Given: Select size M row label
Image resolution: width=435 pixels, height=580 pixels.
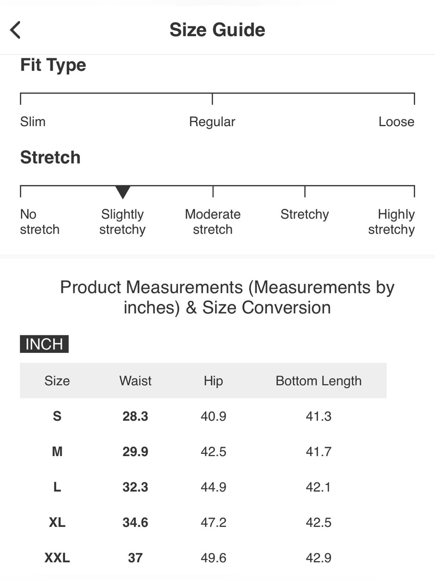Looking at the screenshot, I should [x=57, y=452].
